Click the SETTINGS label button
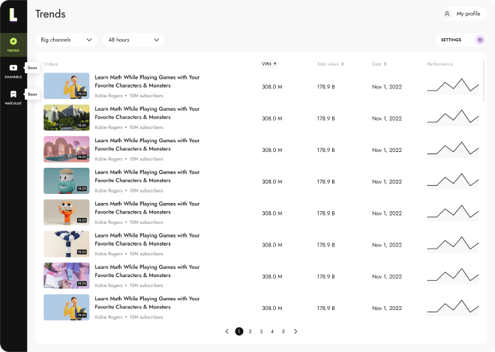 coord(451,40)
